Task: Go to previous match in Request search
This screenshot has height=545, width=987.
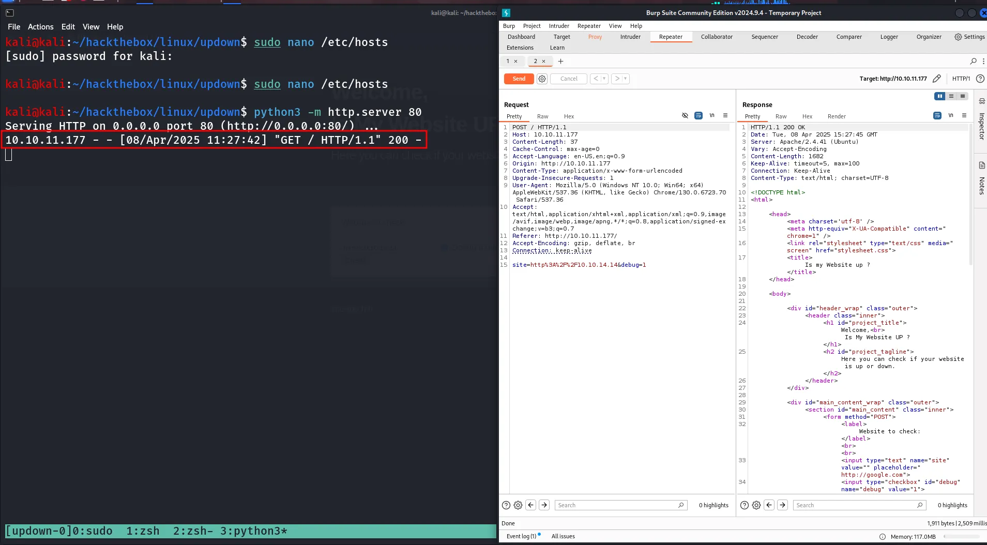Action: tap(531, 505)
